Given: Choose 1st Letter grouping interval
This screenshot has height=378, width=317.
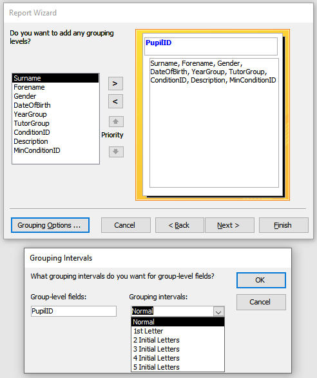Looking at the screenshot, I should 178,331.
